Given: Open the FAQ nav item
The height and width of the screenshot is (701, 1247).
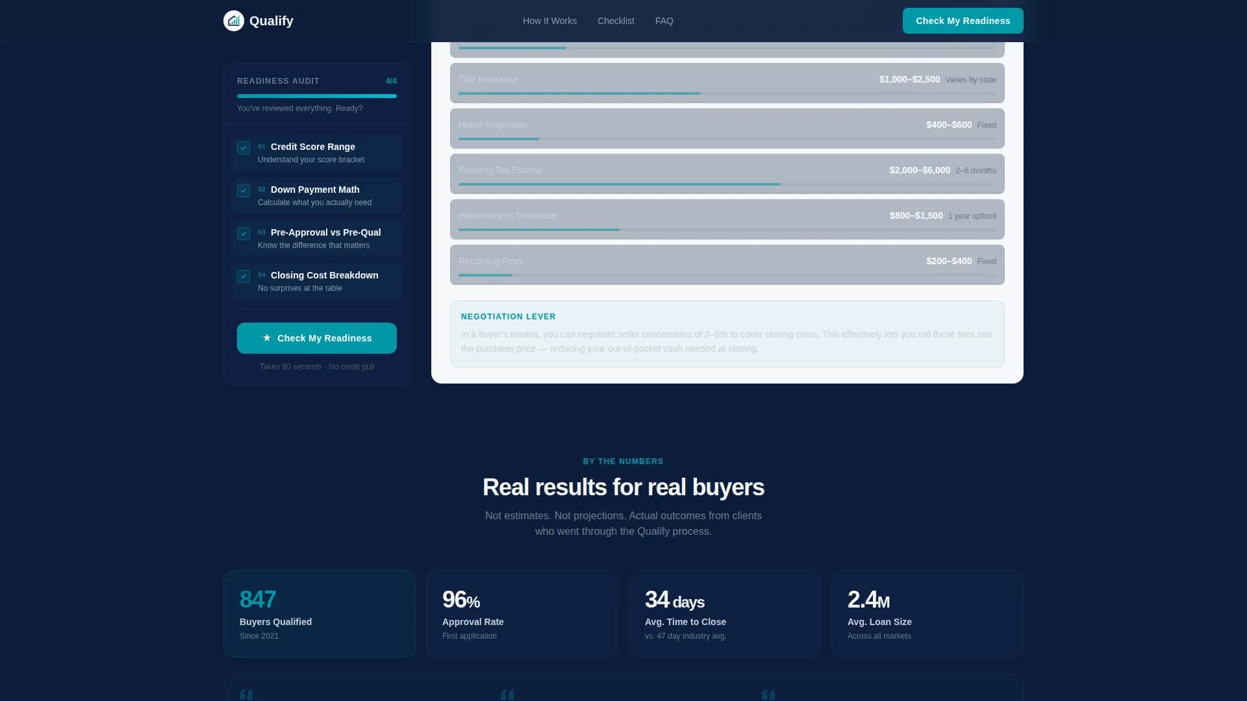Looking at the screenshot, I should [664, 21].
